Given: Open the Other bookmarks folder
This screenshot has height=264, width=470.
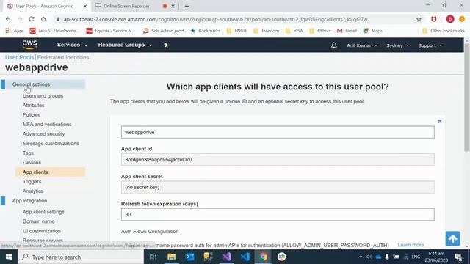Looking at the screenshot, I should coord(444,31).
